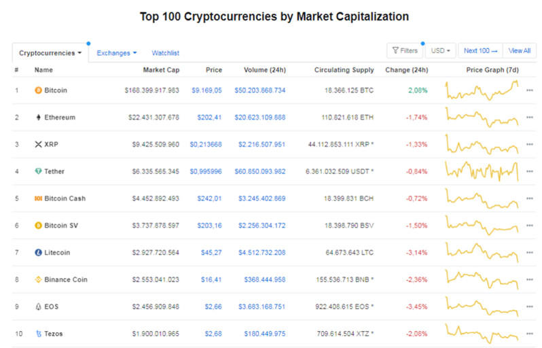Click the Binance Coin logo icon

pyautogui.click(x=38, y=279)
